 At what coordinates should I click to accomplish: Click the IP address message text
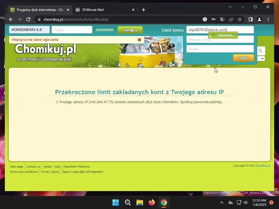(x=139, y=102)
